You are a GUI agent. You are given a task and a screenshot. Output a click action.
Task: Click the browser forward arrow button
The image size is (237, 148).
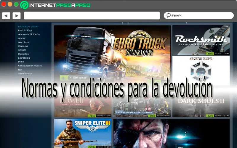17,16
